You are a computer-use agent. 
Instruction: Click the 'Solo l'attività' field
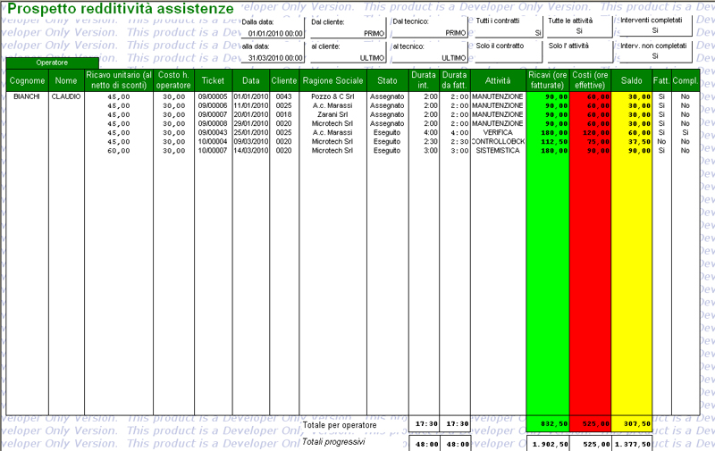pyautogui.click(x=579, y=52)
